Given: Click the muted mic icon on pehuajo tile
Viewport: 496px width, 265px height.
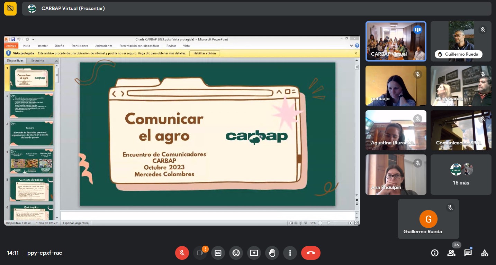Looking at the screenshot, I should (418, 74).
